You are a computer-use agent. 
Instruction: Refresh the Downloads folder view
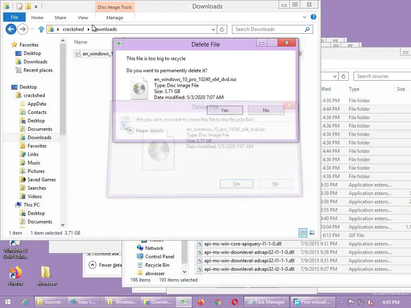tap(222, 29)
